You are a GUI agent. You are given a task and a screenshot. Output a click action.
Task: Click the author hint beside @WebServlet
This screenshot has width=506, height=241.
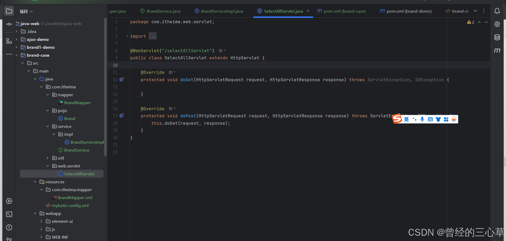click(x=222, y=51)
